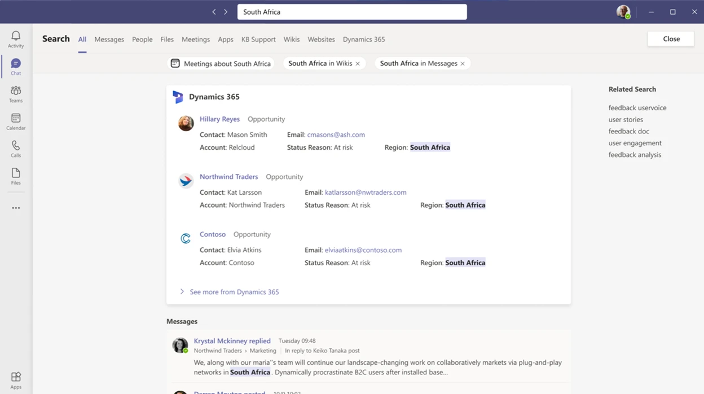Select the feedback uservoice related search
The image size is (704, 394).
(x=637, y=108)
